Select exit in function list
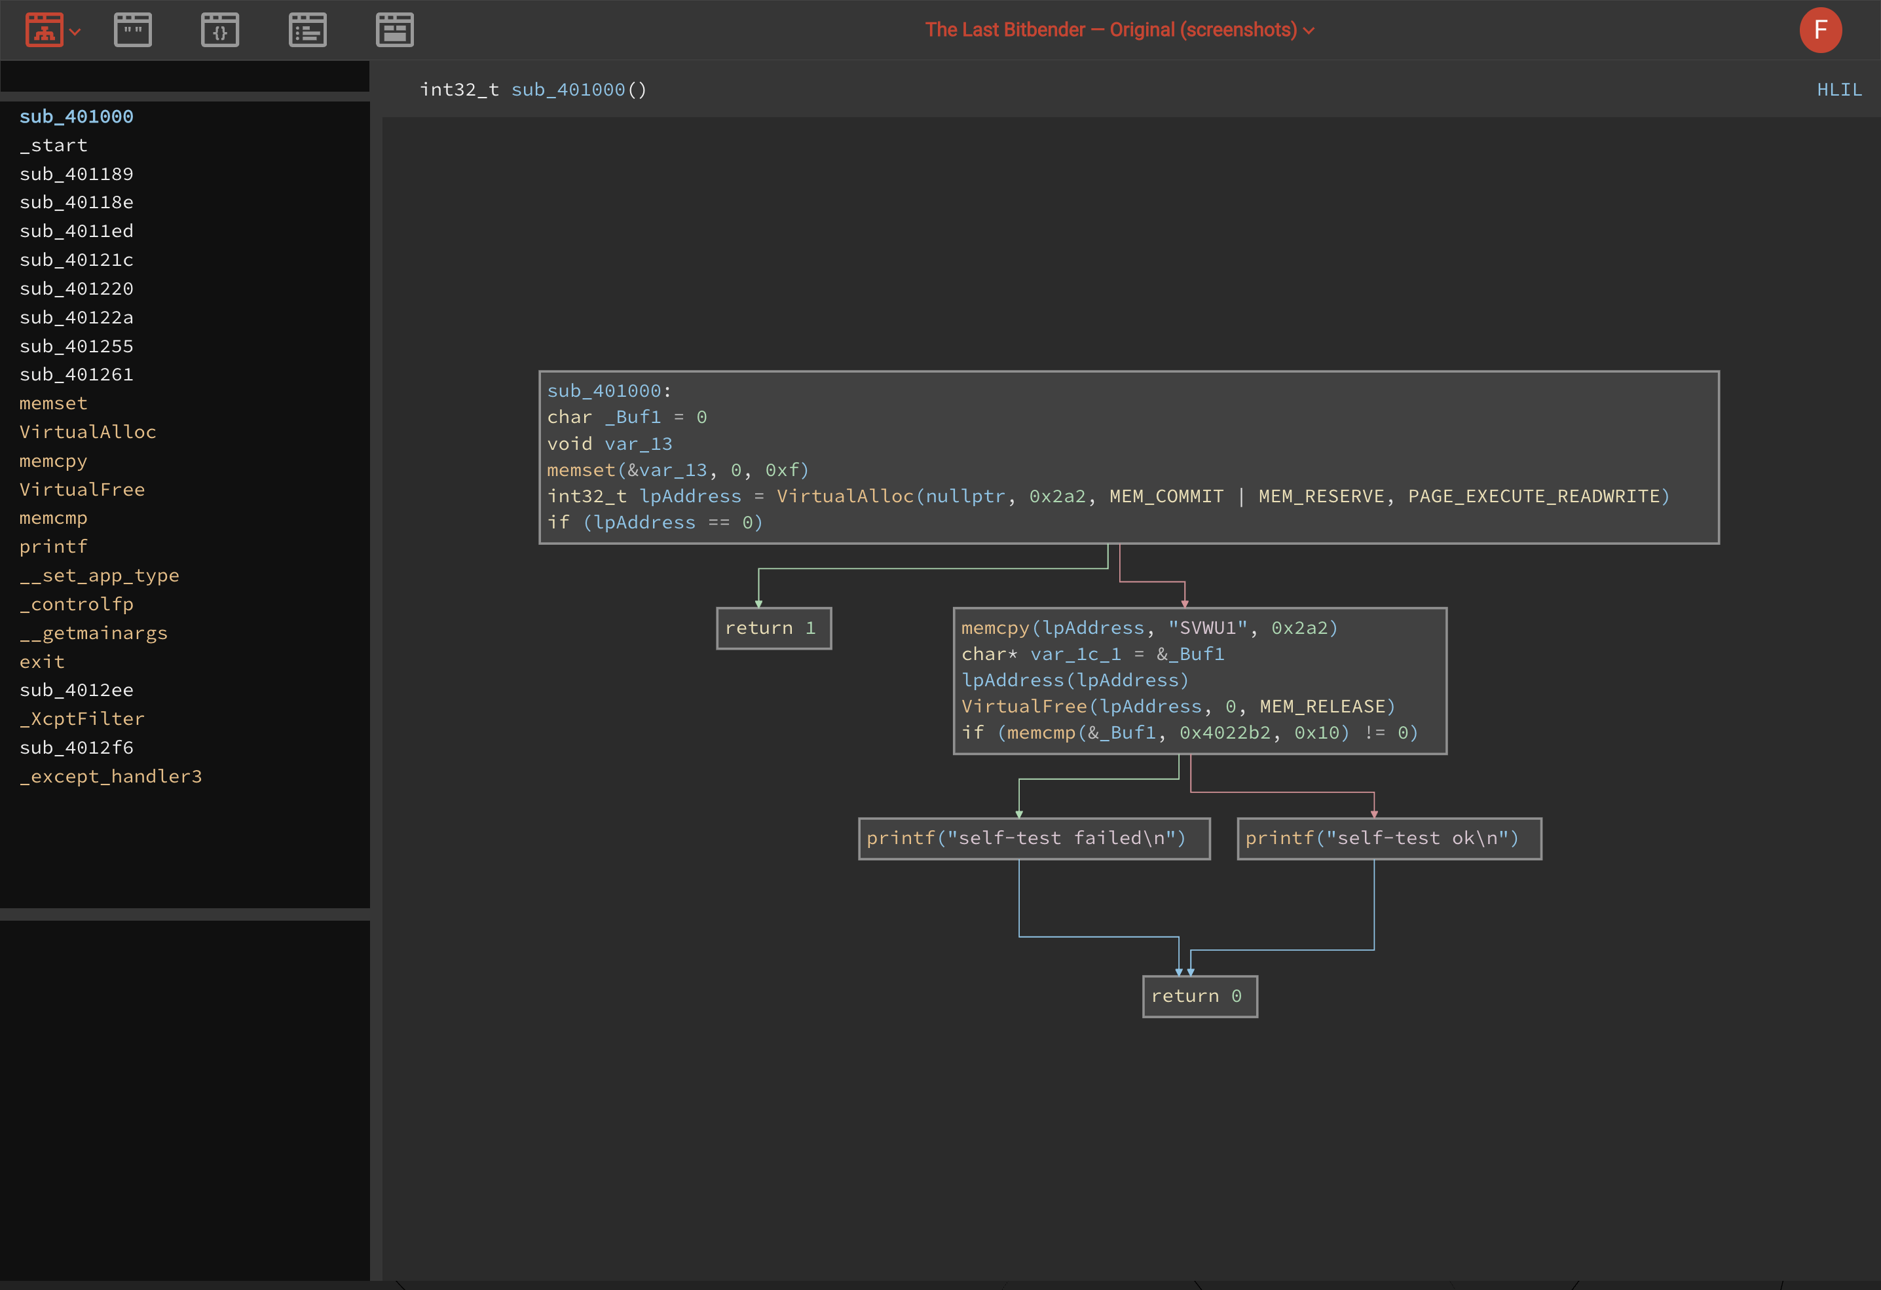Viewport: 1881px width, 1290px height. tap(42, 662)
